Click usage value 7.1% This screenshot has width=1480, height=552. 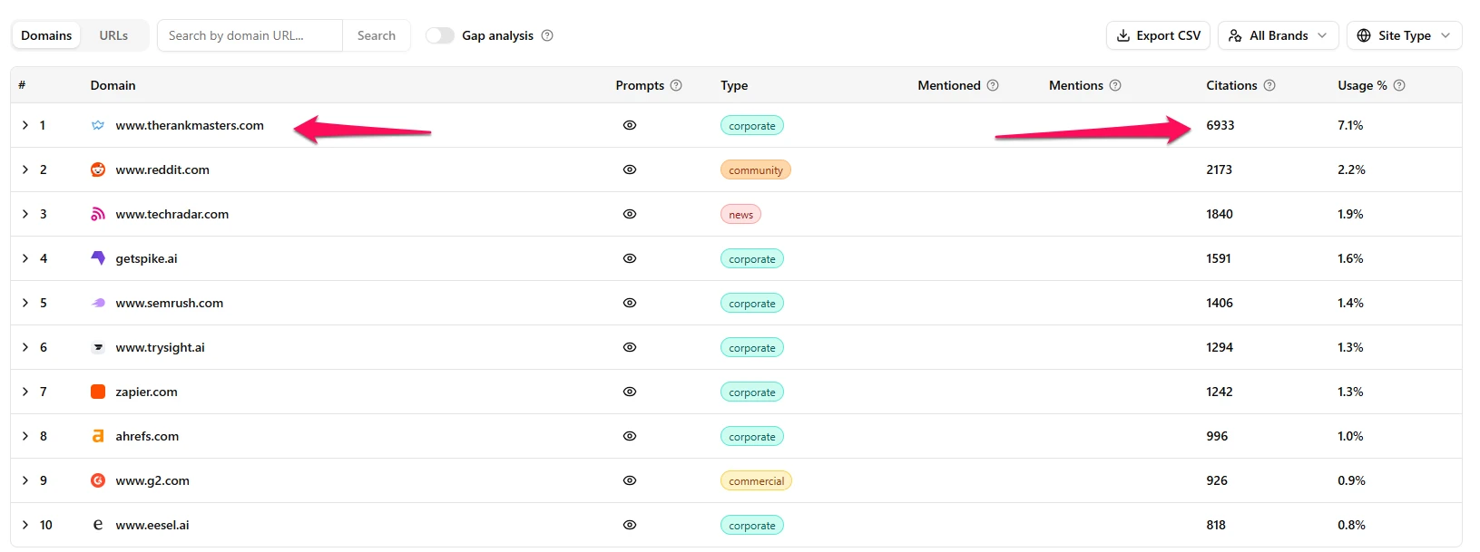coord(1350,125)
